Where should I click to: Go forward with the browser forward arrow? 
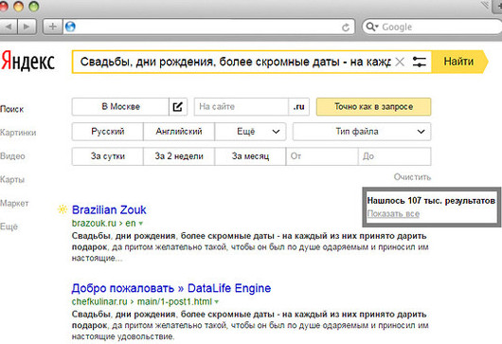click(x=27, y=27)
